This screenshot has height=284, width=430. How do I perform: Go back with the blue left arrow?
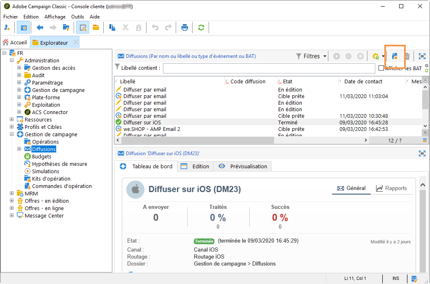(40, 27)
